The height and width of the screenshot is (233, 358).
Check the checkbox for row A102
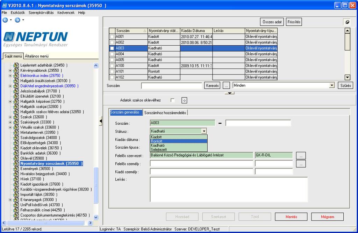click(112, 77)
